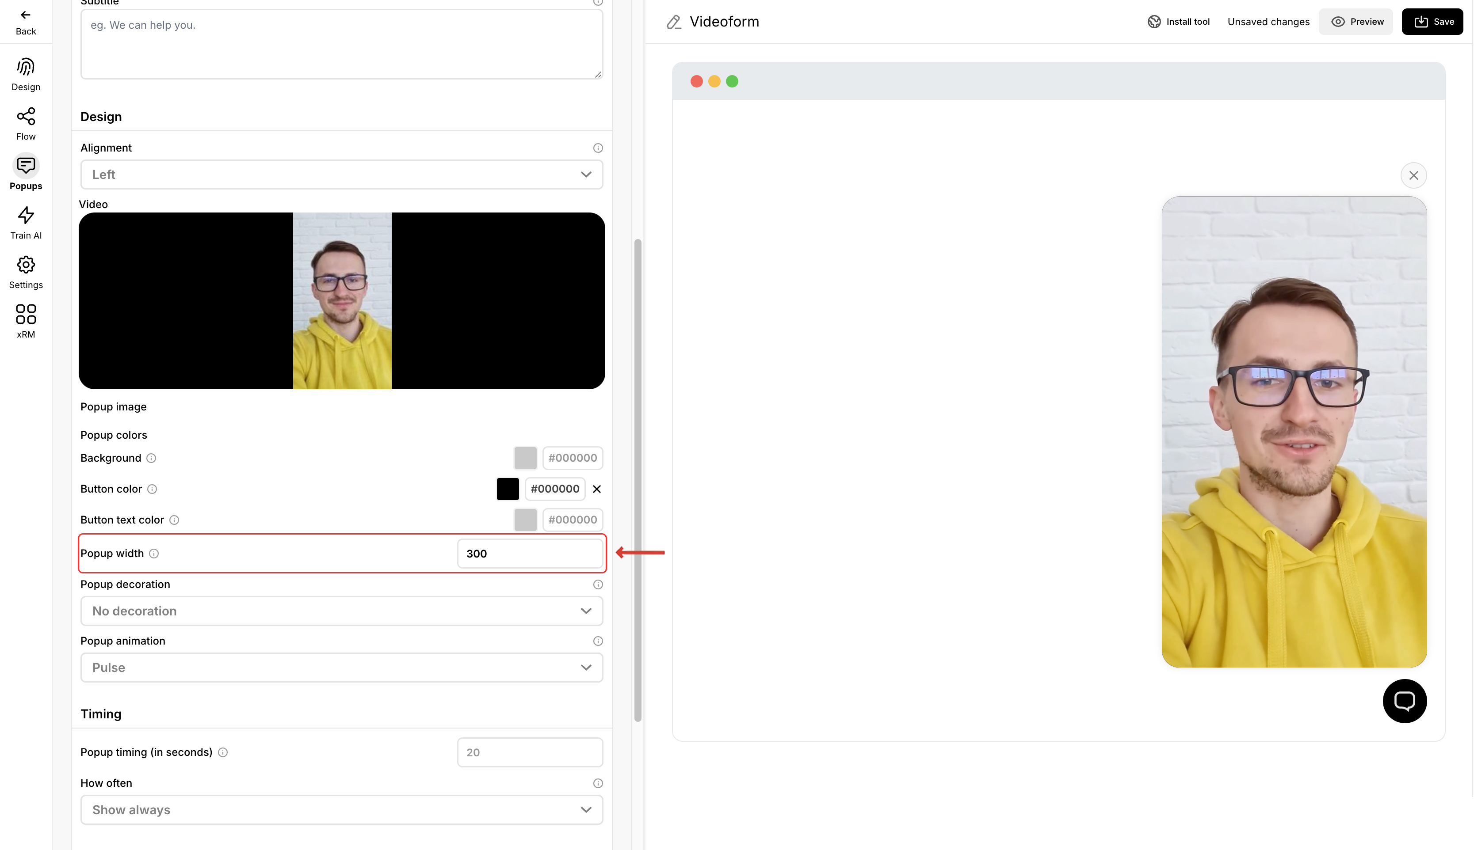This screenshot has height=850, width=1474.
Task: Click the Install tool button
Action: click(1178, 22)
